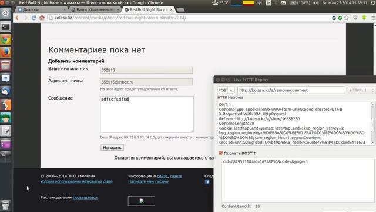Click the green download arrow extension
Viewport: 376px width, 212px height.
[x=364, y=18]
